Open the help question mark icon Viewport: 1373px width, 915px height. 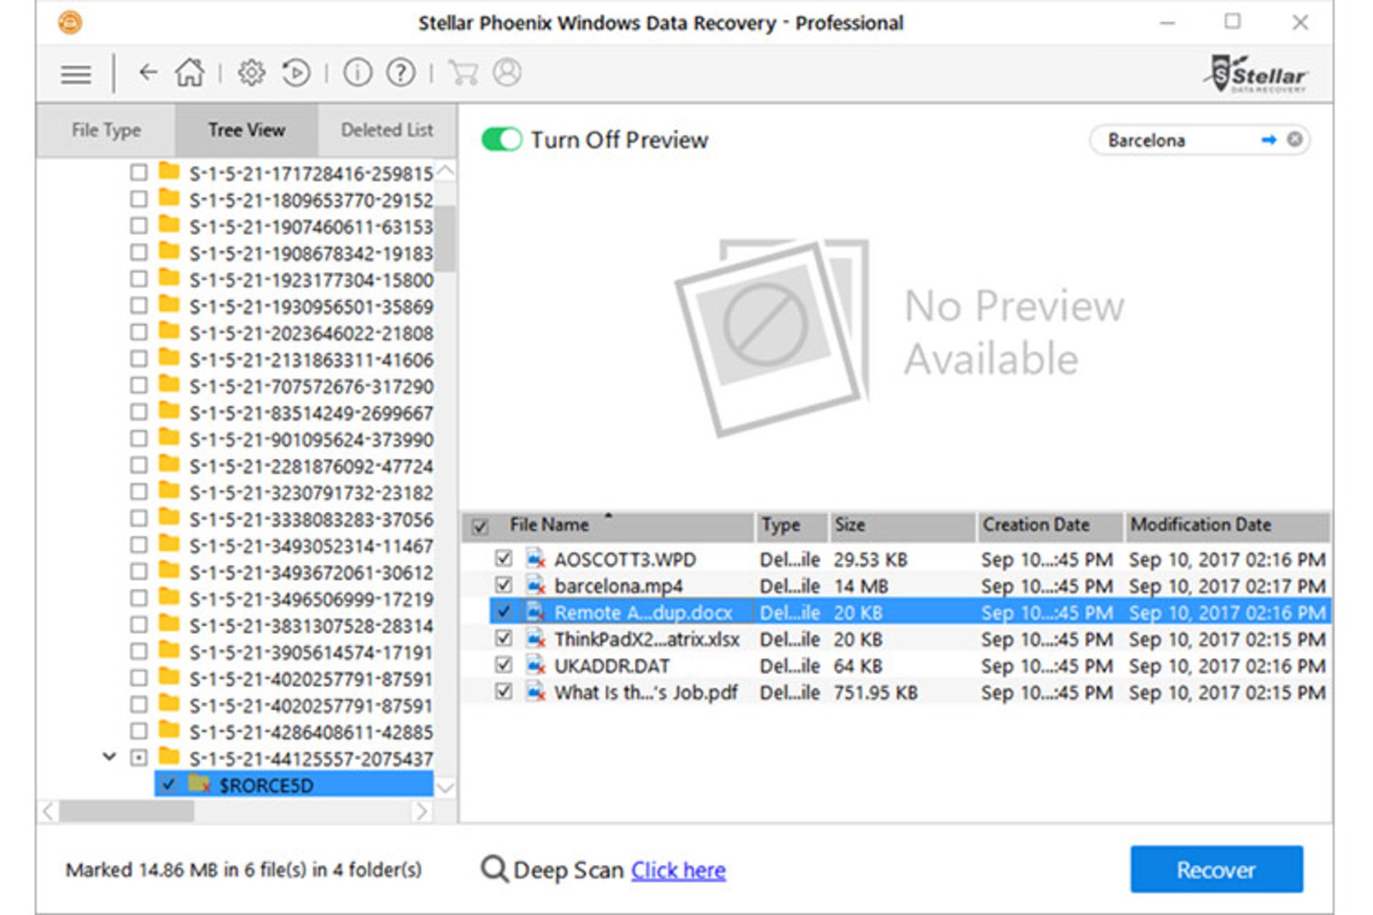[401, 73]
